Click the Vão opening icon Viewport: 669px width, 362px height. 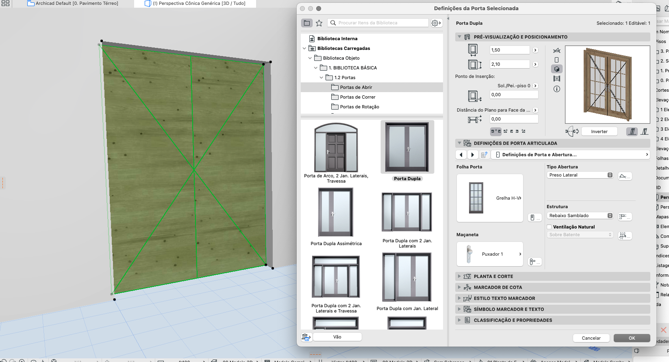[306, 337]
